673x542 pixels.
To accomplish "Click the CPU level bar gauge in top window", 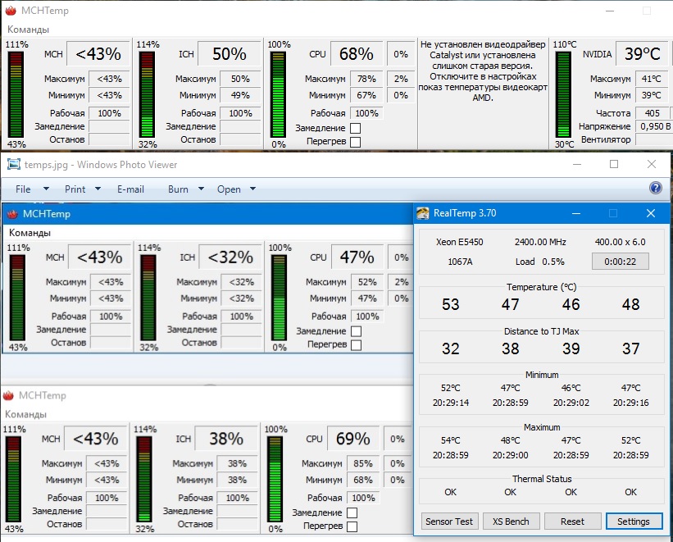I will point(278,94).
